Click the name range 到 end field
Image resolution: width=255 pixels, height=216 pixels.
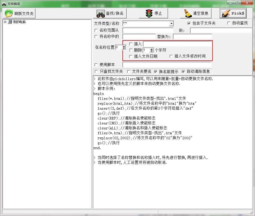tap(221, 30)
